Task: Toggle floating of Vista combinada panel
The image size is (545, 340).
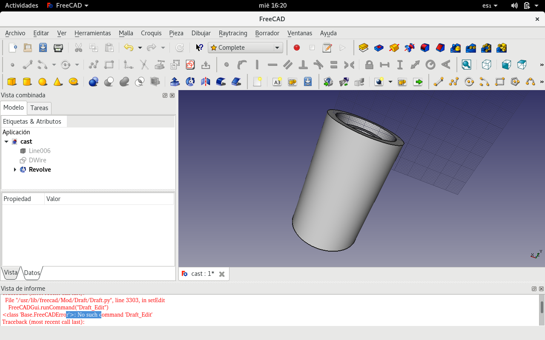Action: [165, 96]
